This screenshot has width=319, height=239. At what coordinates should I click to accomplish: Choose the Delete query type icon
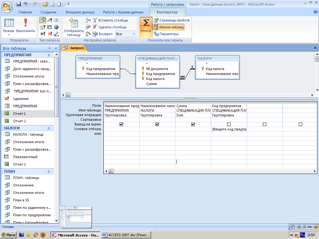[50, 34]
